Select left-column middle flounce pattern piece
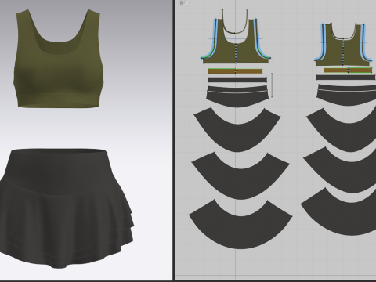Image resolution: width=376 pixels, height=282 pixels. pyautogui.click(x=240, y=183)
